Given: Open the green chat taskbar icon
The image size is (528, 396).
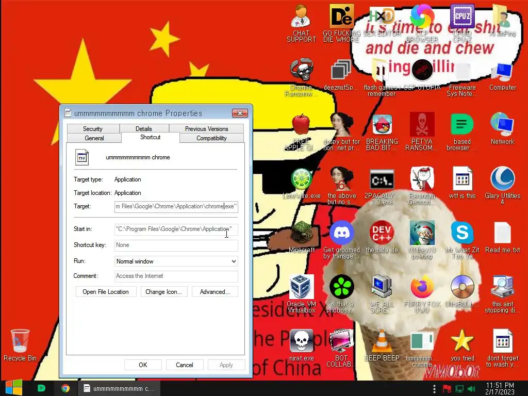Looking at the screenshot, I should click(x=41, y=388).
